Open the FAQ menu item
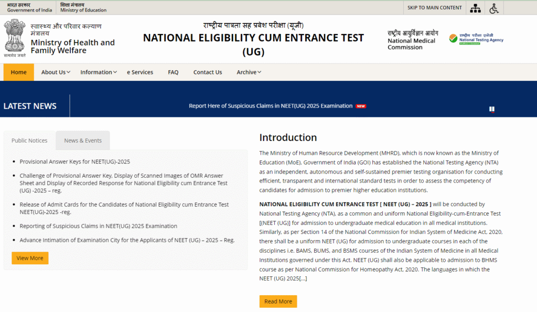 (x=173, y=72)
